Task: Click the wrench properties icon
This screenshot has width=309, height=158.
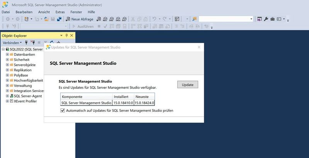Action: [x=266, y=19]
